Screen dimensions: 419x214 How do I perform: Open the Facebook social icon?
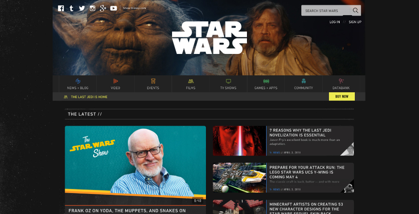(x=61, y=8)
